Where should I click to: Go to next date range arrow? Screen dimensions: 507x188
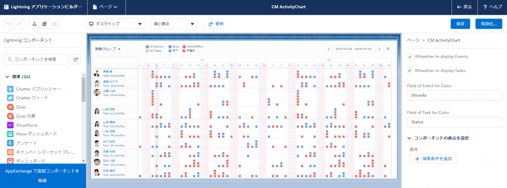[x=380, y=49]
